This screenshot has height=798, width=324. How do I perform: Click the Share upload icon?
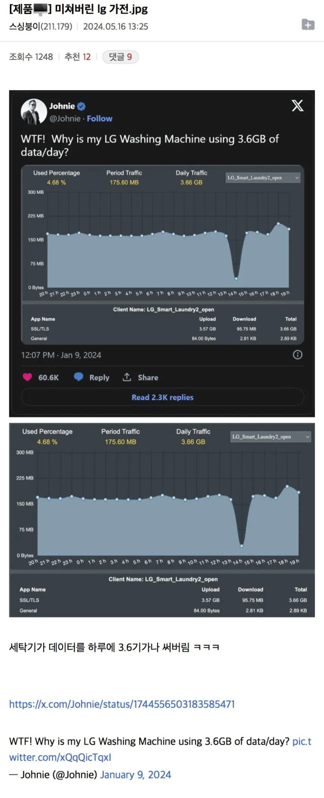pos(127,377)
